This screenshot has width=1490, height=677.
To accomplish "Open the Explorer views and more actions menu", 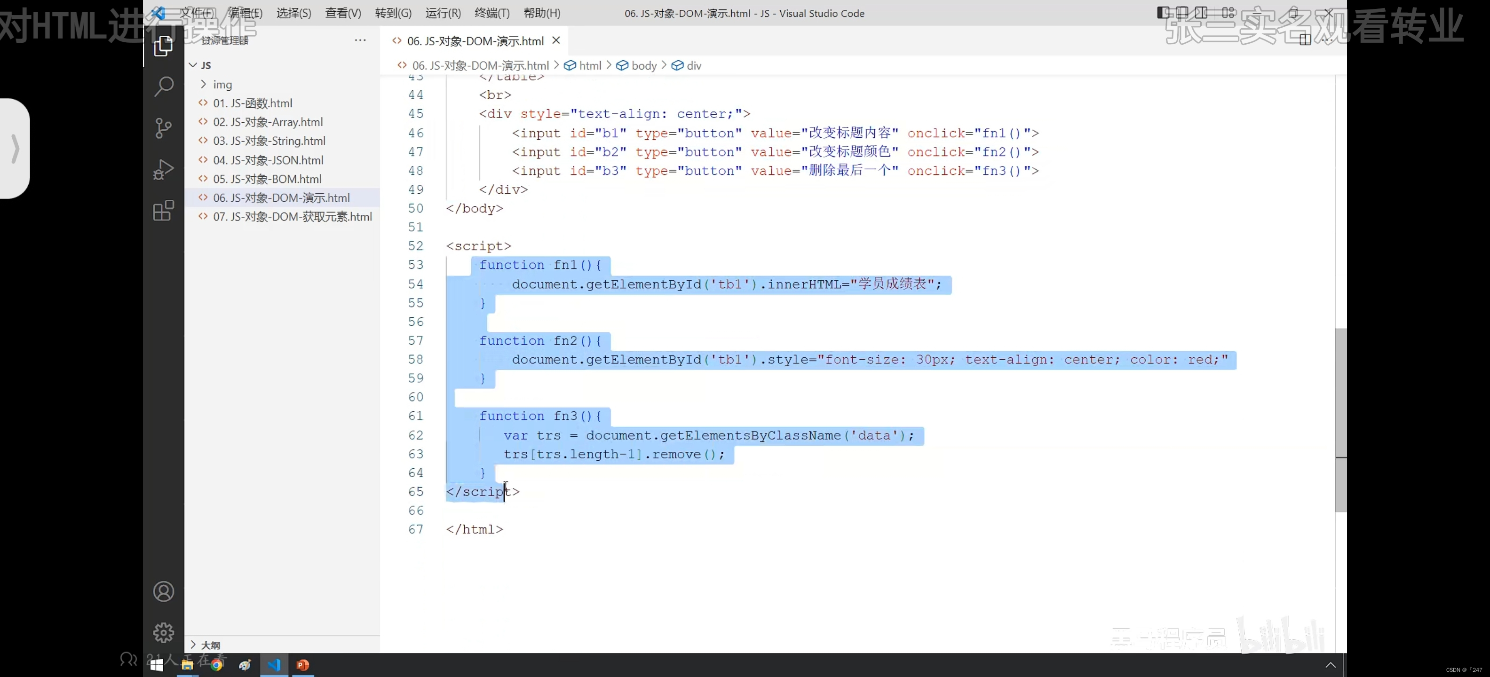I will 360,40.
